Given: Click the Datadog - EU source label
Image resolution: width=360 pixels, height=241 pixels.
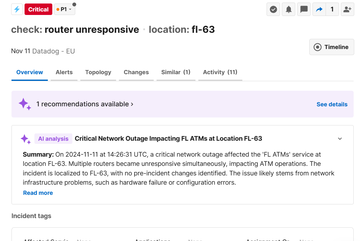Looking at the screenshot, I should coord(54,51).
